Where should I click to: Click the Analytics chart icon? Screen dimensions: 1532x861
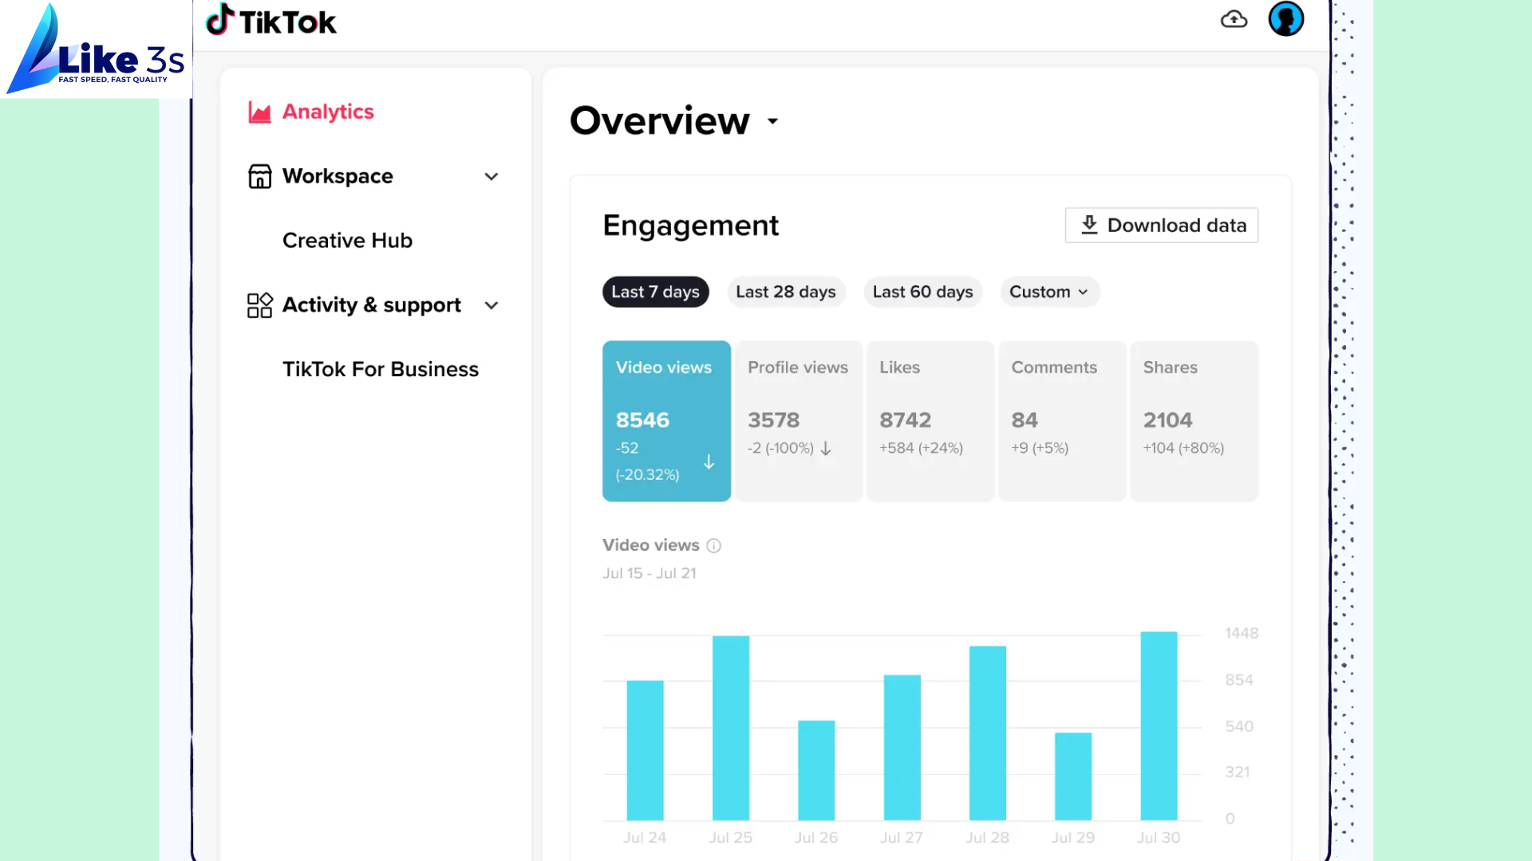point(259,112)
